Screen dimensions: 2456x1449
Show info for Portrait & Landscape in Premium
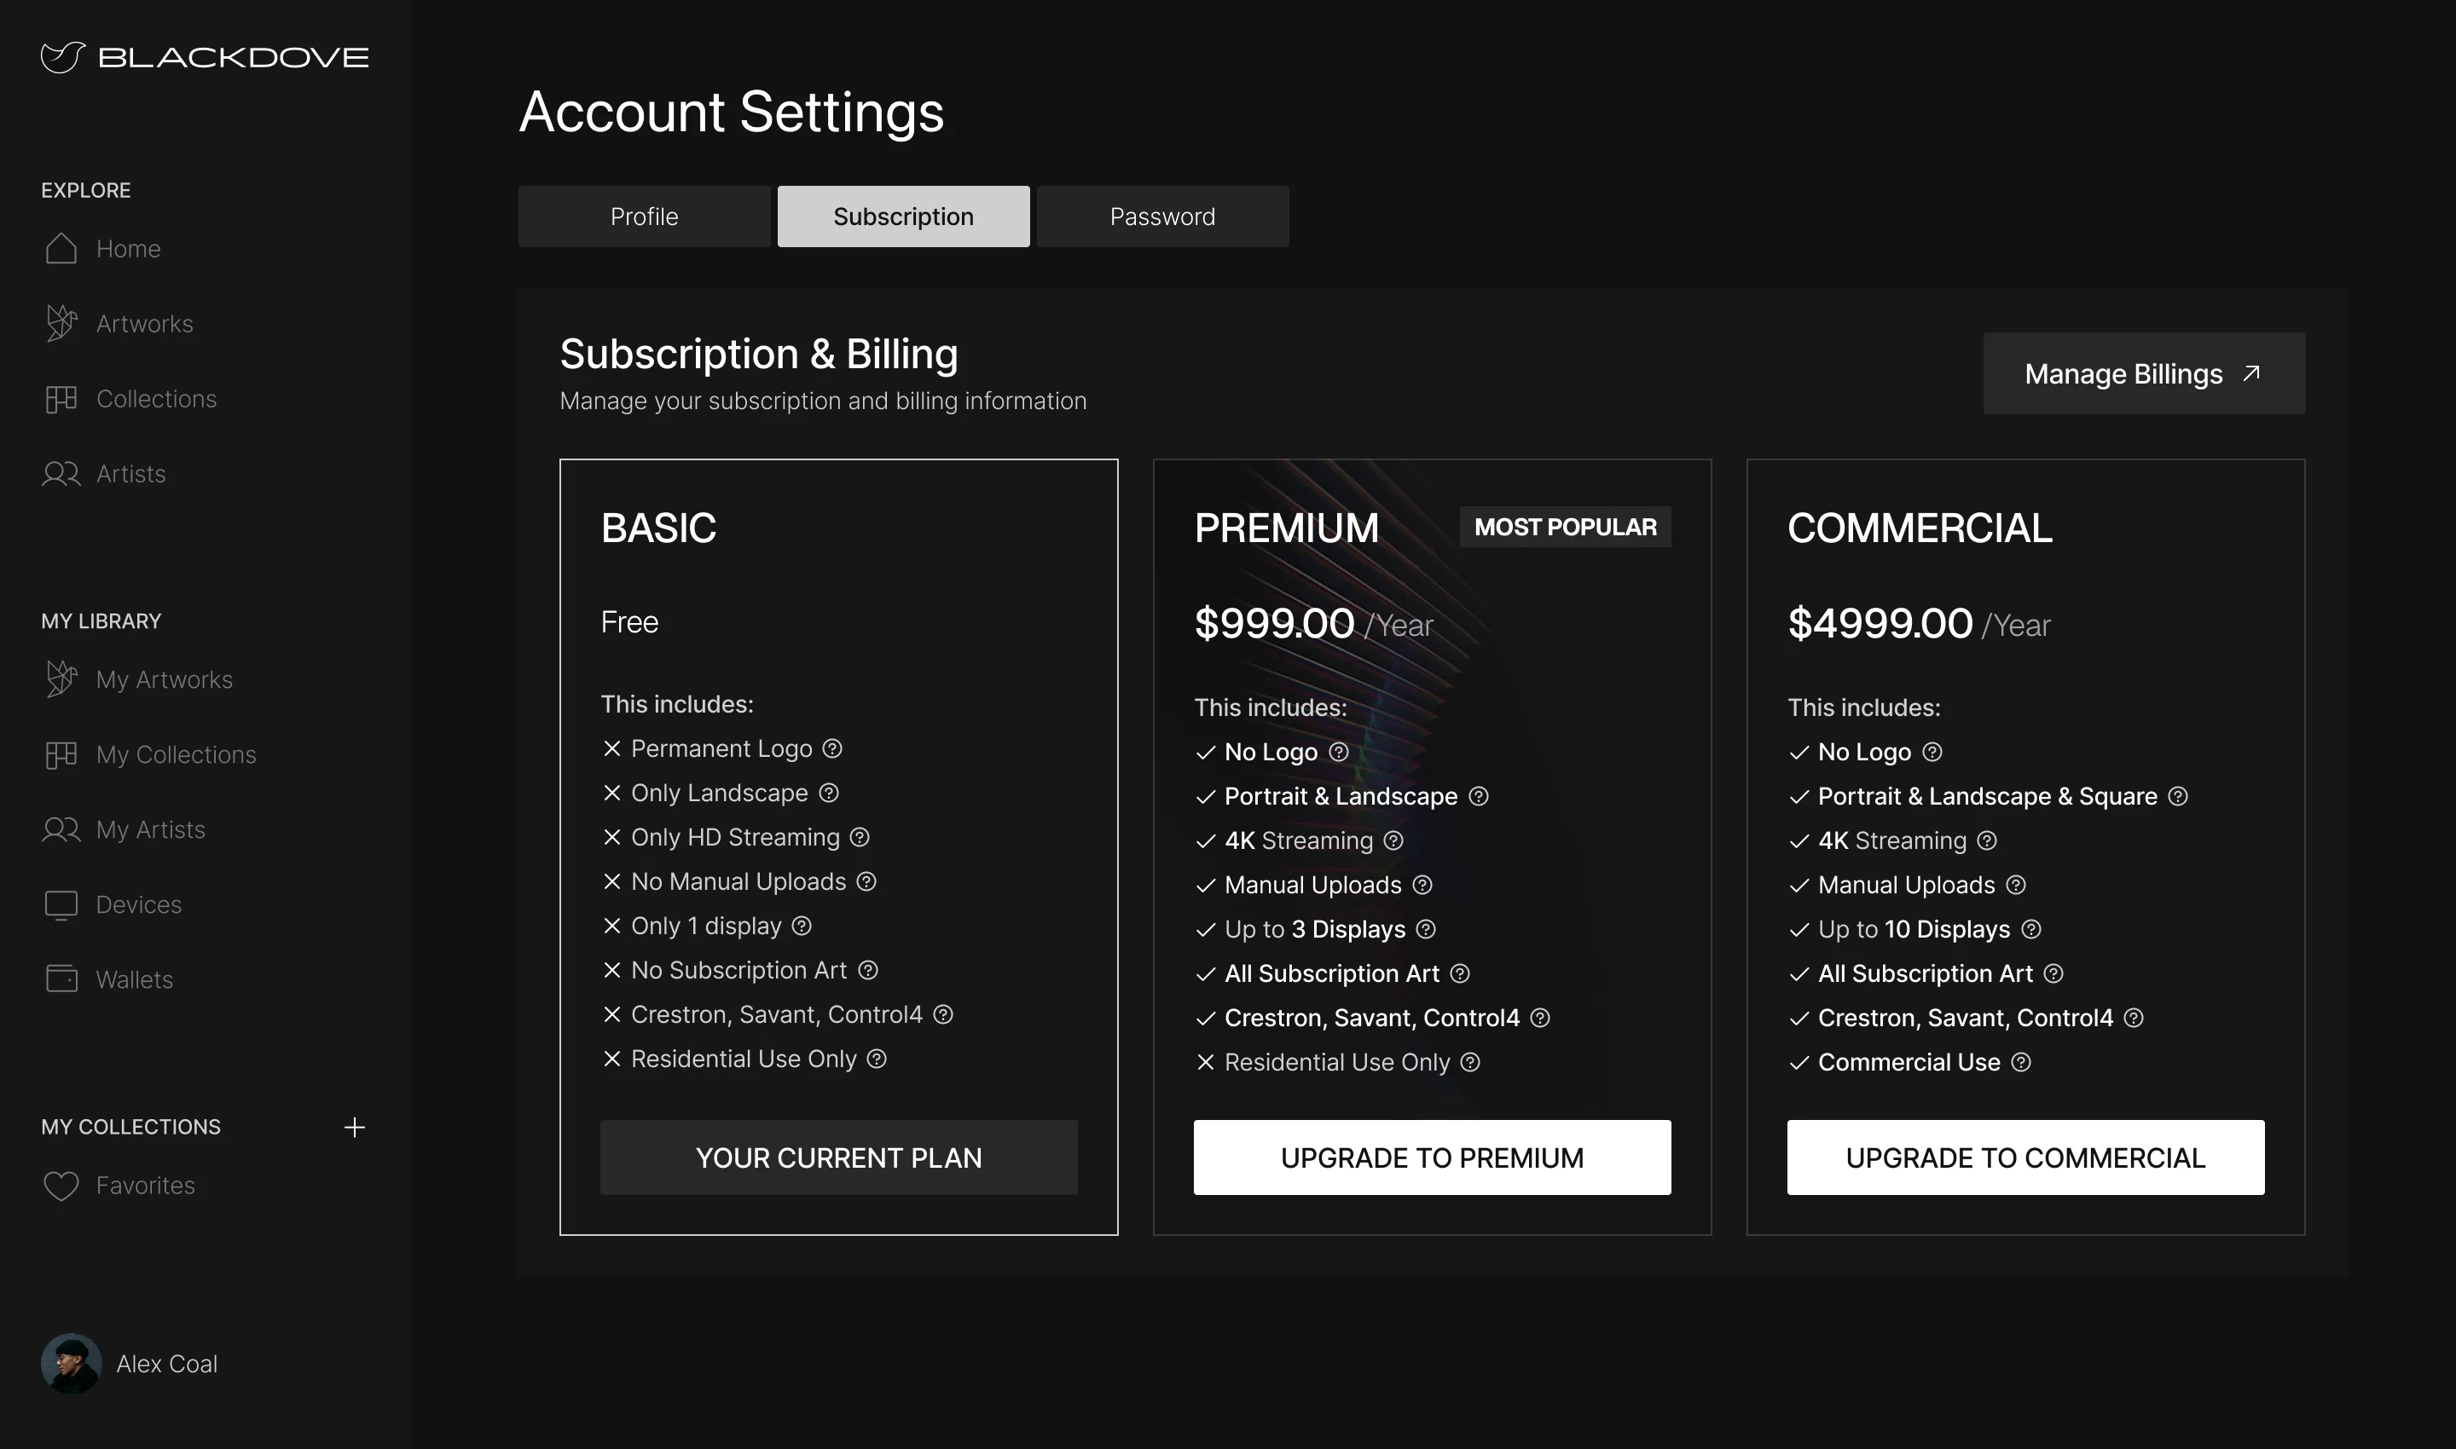click(1478, 797)
